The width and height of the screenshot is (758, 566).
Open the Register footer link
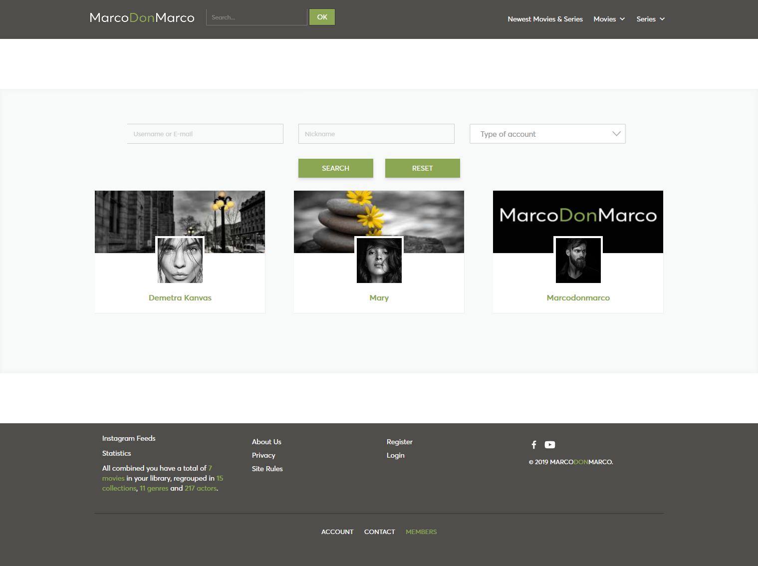pos(400,442)
